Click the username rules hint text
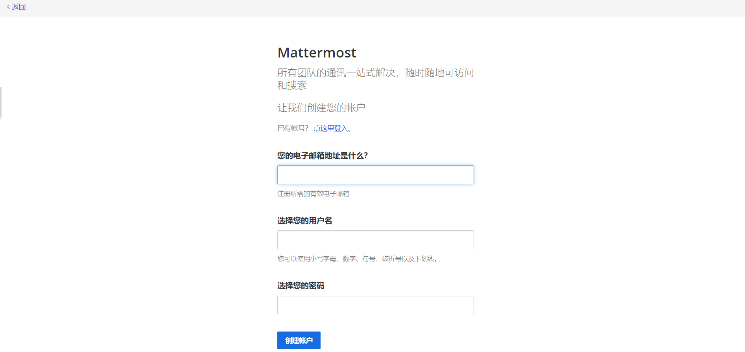The height and width of the screenshot is (352, 745). point(358,259)
